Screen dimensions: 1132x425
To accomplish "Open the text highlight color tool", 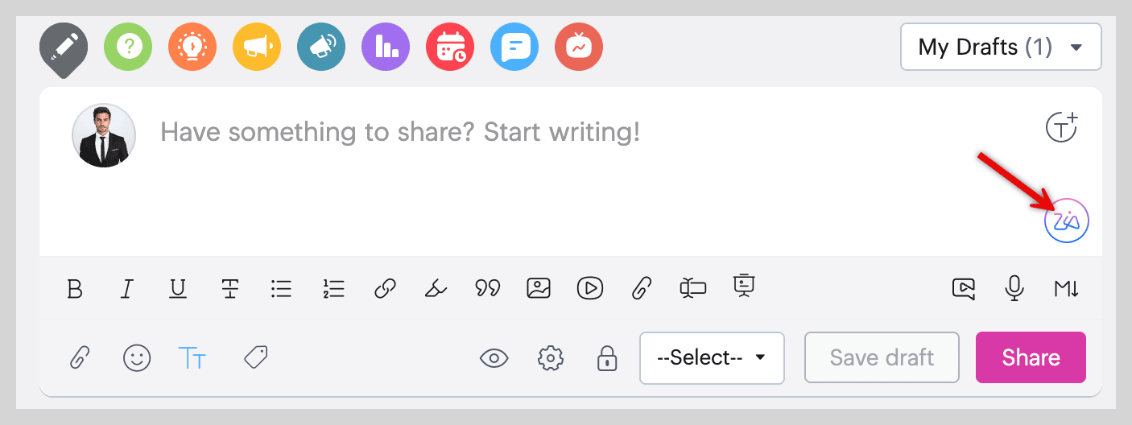I will pyautogui.click(x=436, y=288).
